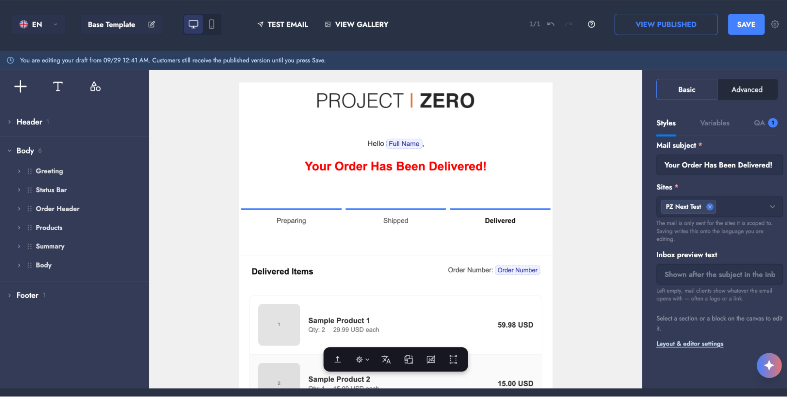
Task: Expand the Header section
Action: coord(9,122)
